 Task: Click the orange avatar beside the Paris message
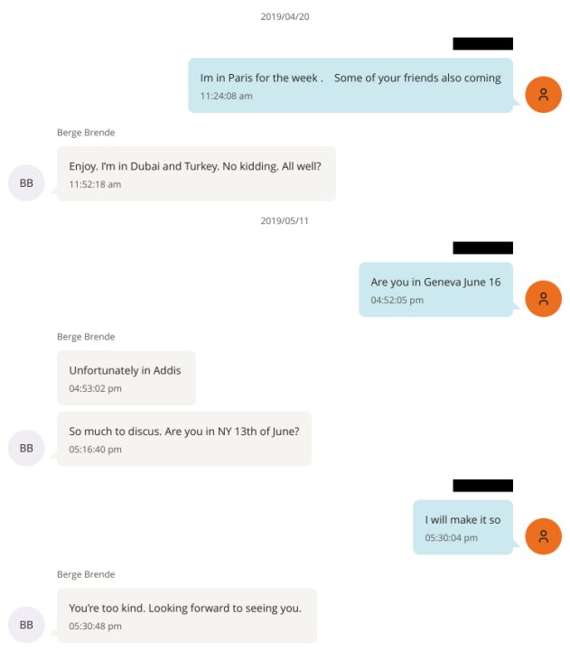[543, 94]
